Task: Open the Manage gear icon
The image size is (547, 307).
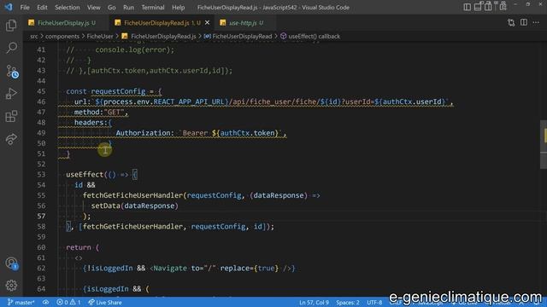Action: [x=11, y=286]
